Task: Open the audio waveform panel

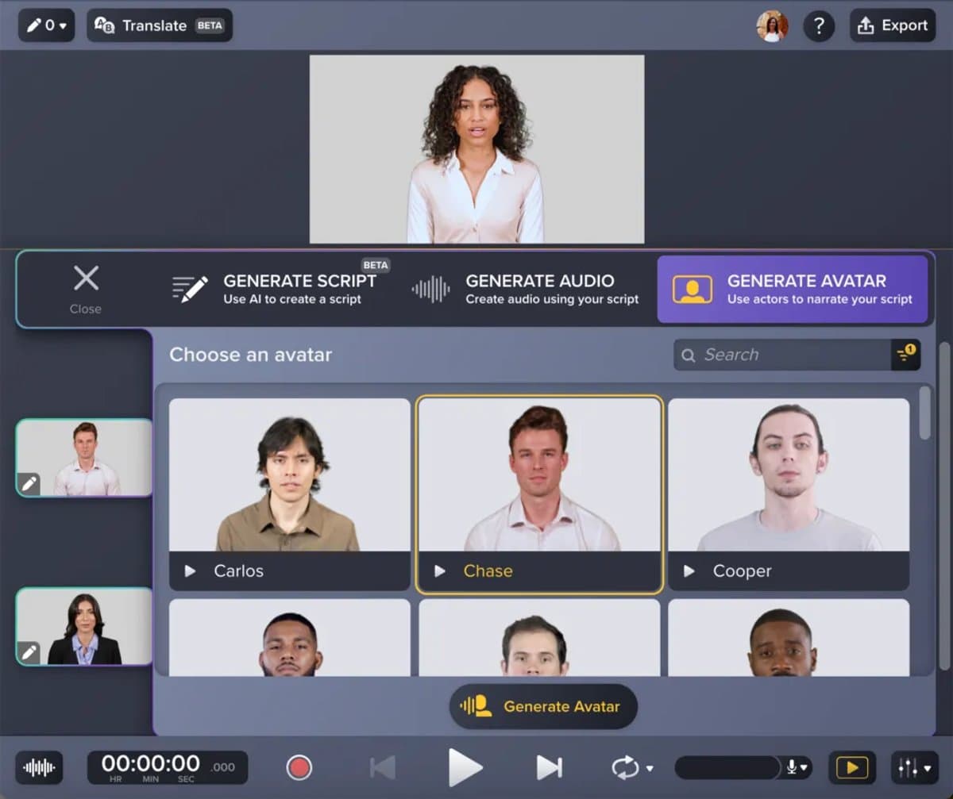Action: click(39, 767)
